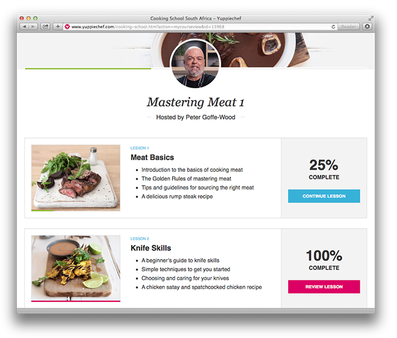
Task: Click the Lesson 1 label
Action: (140, 148)
